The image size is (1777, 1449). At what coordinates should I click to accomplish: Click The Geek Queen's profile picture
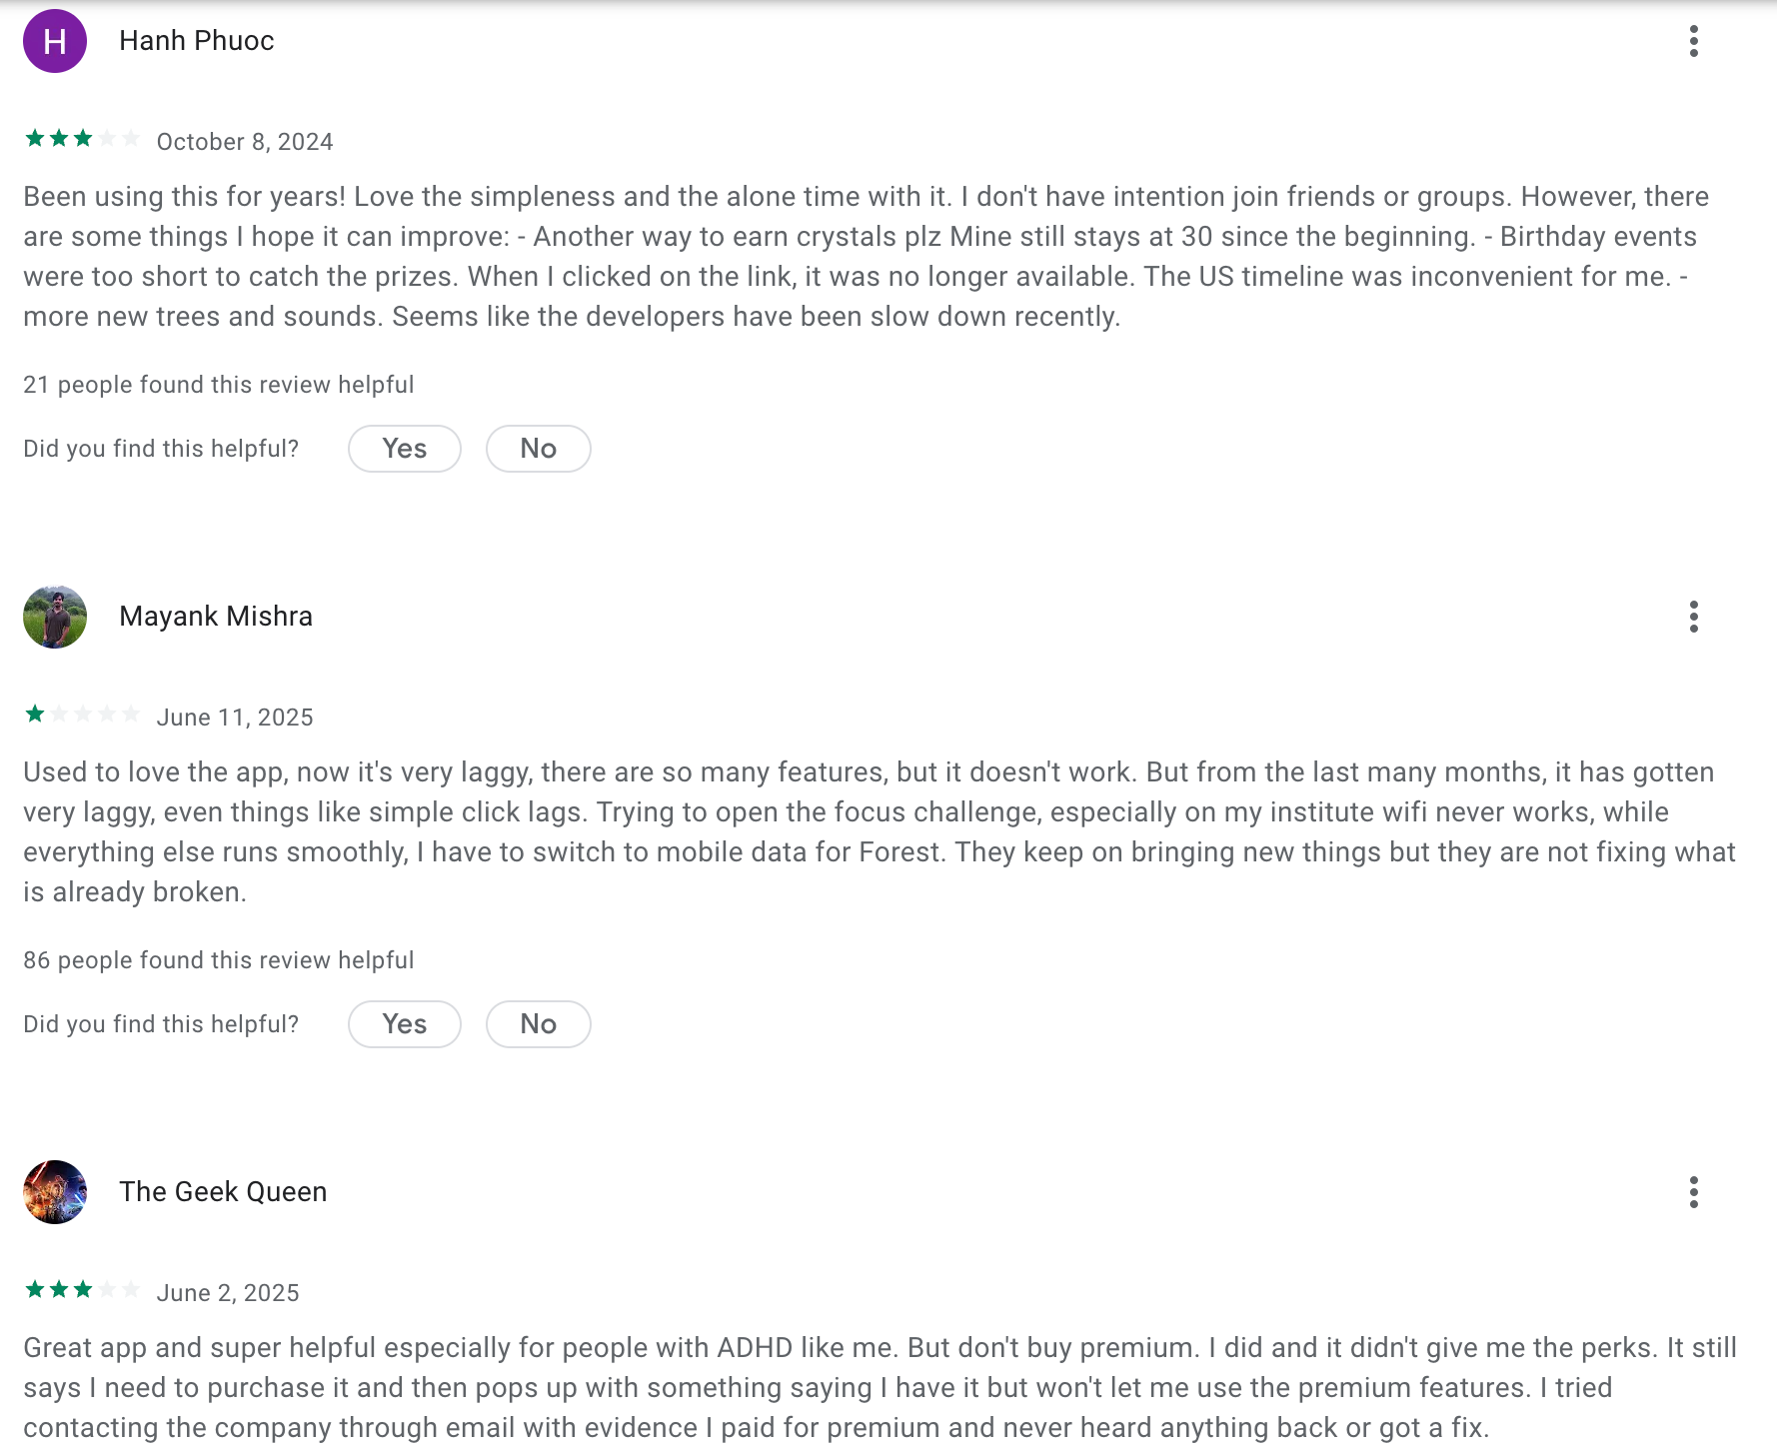[55, 1192]
